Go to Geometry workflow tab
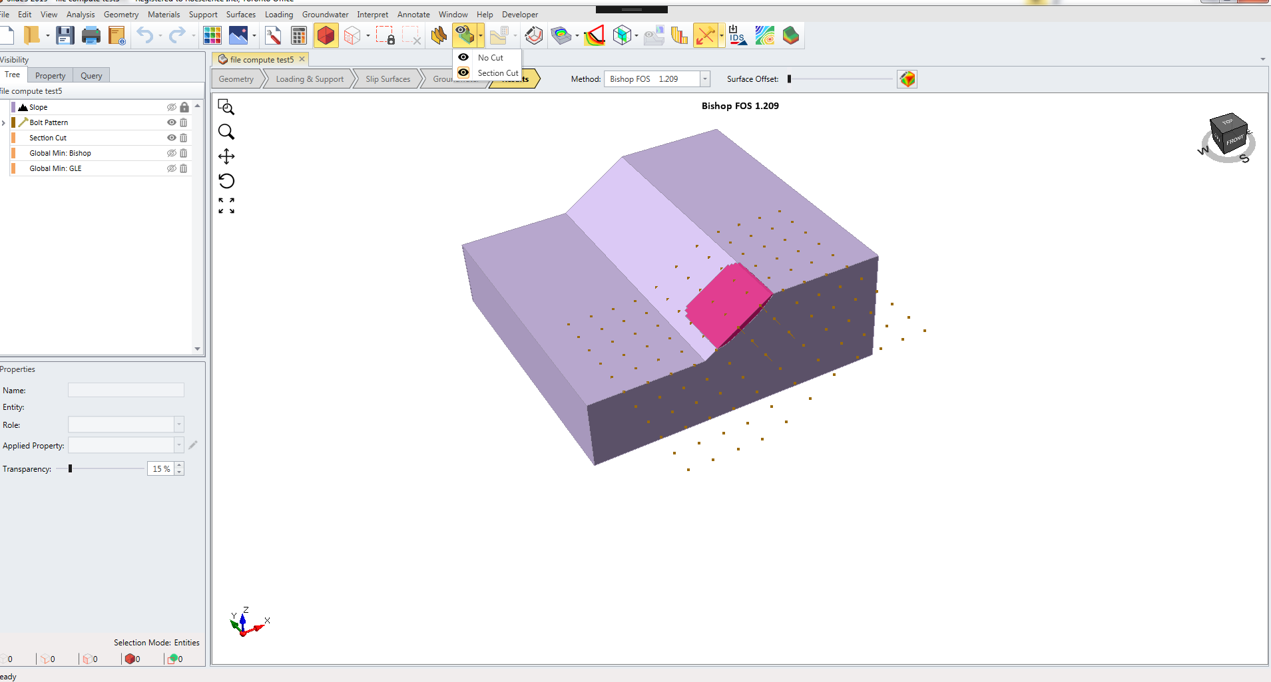1271x682 pixels. click(236, 79)
